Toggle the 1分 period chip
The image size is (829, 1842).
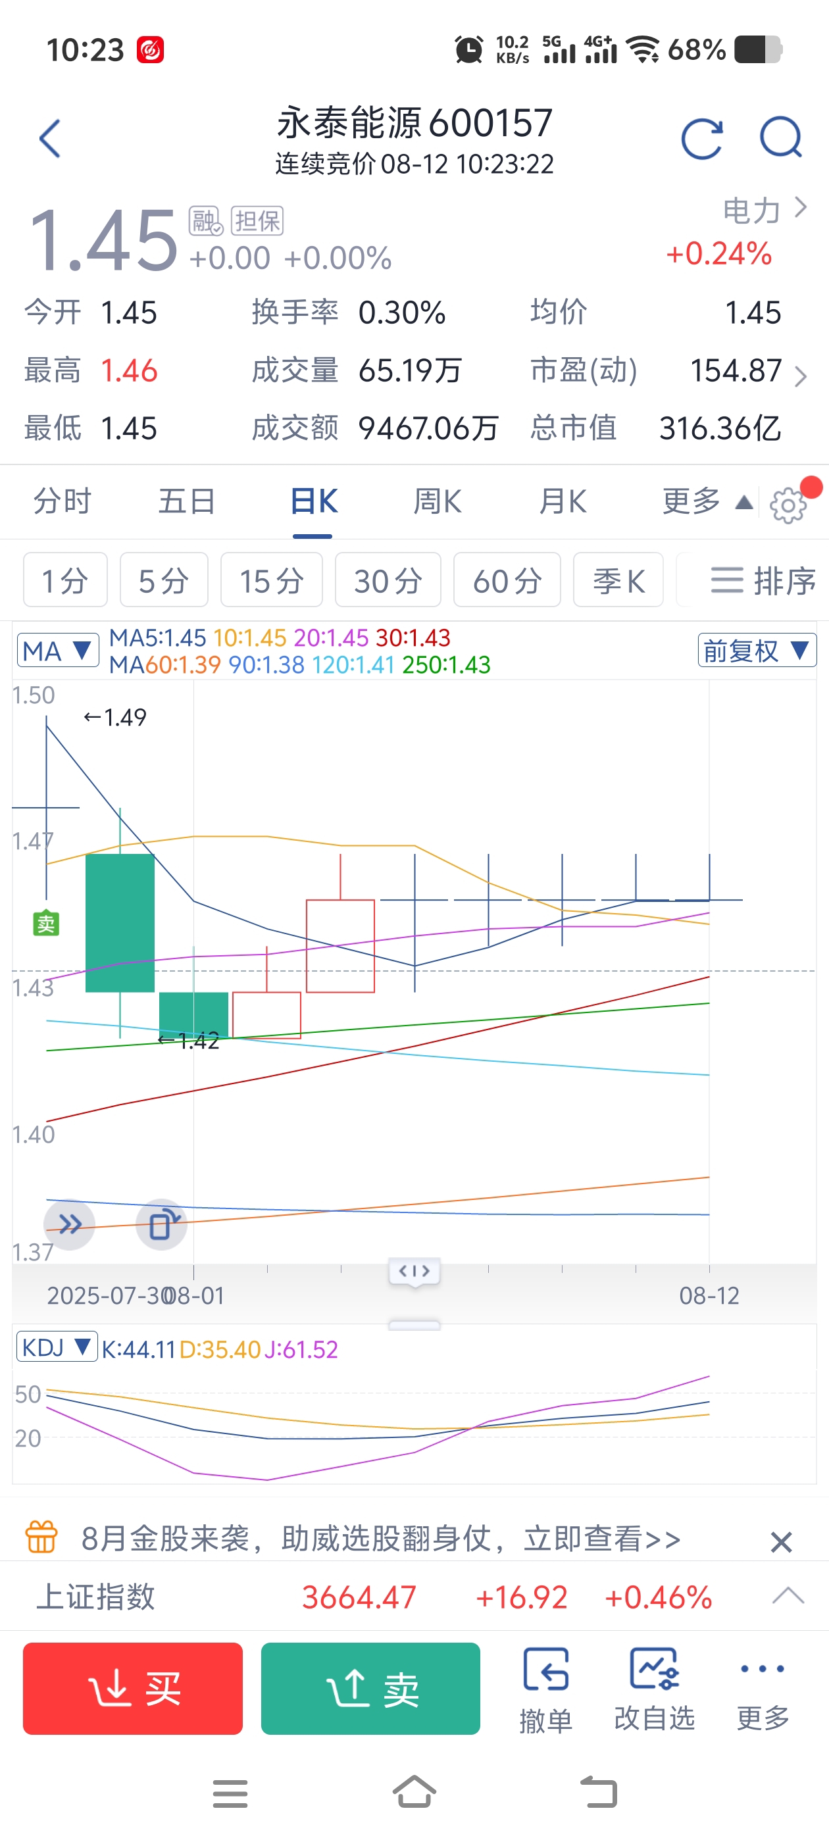[65, 580]
